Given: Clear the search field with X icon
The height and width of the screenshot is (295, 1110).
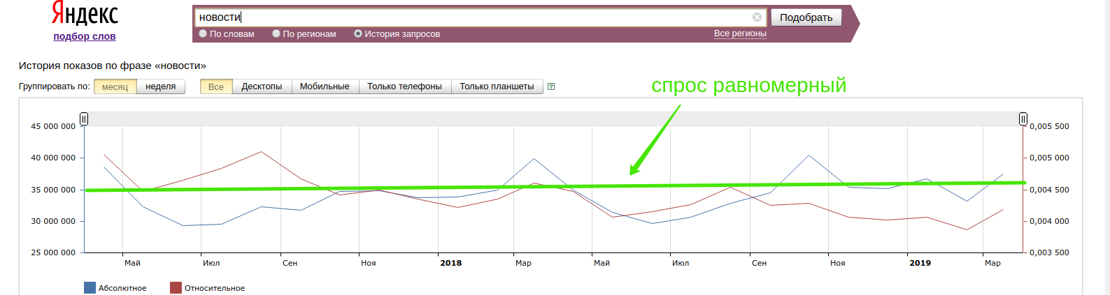Looking at the screenshot, I should pyautogui.click(x=757, y=17).
